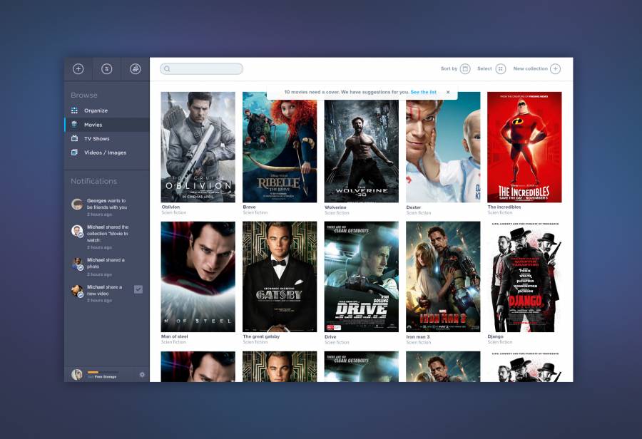Click the add (plus) icon in sidebar header

[x=78, y=69]
